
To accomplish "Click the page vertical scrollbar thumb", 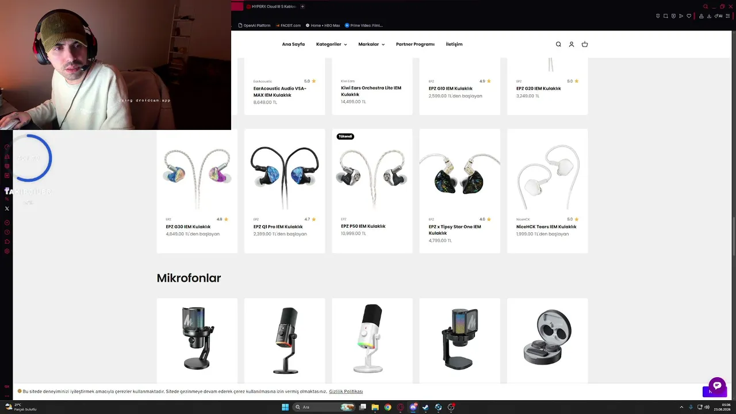I will point(734,236).
